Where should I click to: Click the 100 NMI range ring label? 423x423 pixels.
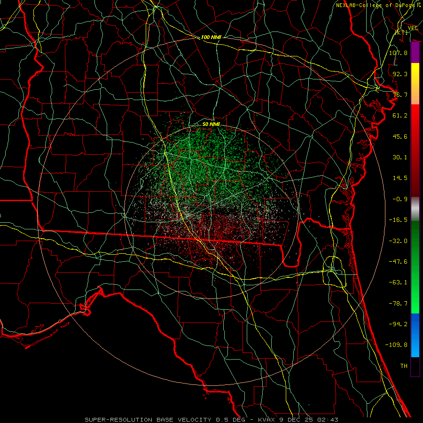pyautogui.click(x=211, y=37)
